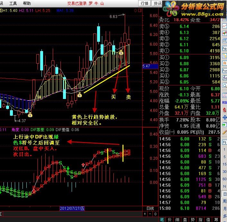Image resolution: width=227 pixels, height=222 pixels.
Task: Switch to 5-minute period
Action: pyautogui.click(x=224, y=157)
